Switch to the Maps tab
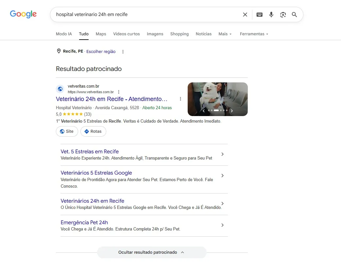Image resolution: width=341 pixels, height=272 pixels. click(x=101, y=34)
